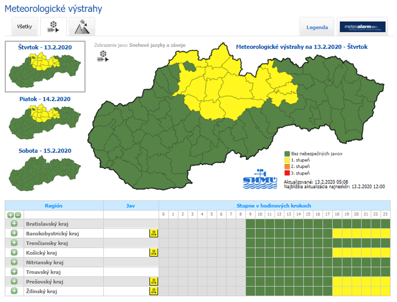
Task: Select the Piatok 14.2.2020 forecast map
Action: tap(45, 117)
